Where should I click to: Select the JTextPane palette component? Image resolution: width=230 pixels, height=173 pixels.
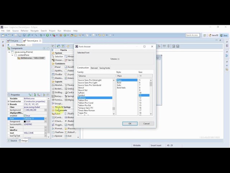pos(57,132)
